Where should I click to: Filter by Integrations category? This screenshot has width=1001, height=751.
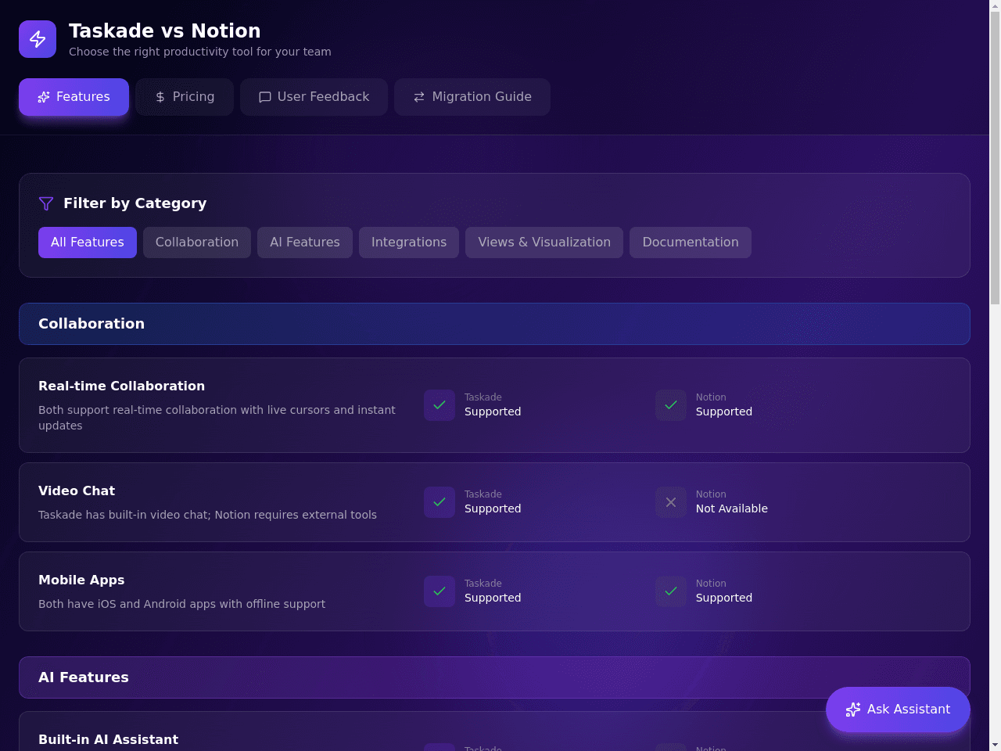click(x=409, y=243)
